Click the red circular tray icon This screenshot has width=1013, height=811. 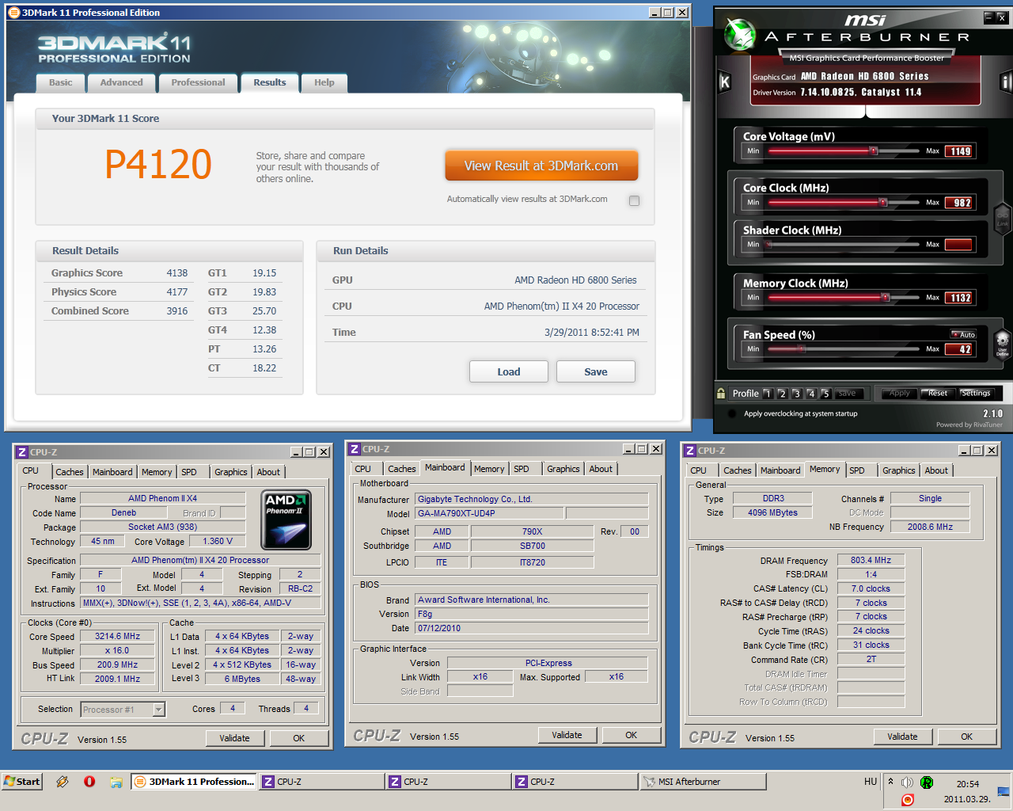point(908,800)
